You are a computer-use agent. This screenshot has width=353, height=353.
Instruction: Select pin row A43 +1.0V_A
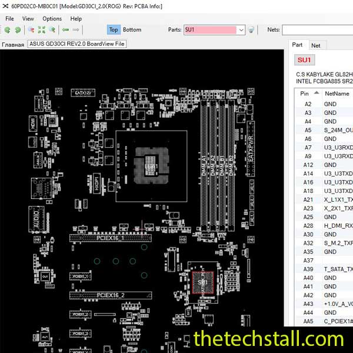324,304
